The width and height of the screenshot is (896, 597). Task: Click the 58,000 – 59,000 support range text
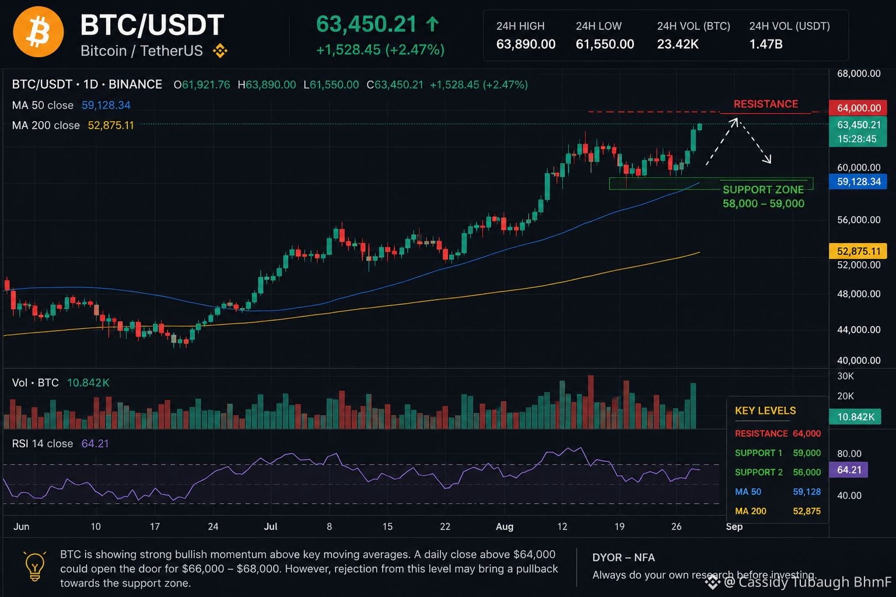763,203
